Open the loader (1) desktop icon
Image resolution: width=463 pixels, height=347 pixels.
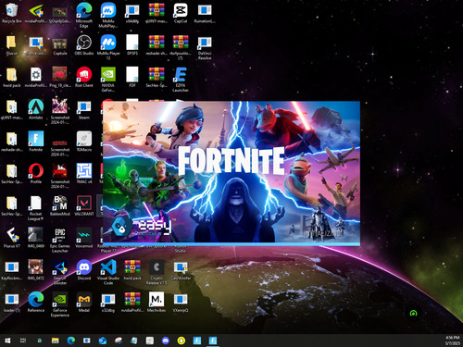(11, 302)
